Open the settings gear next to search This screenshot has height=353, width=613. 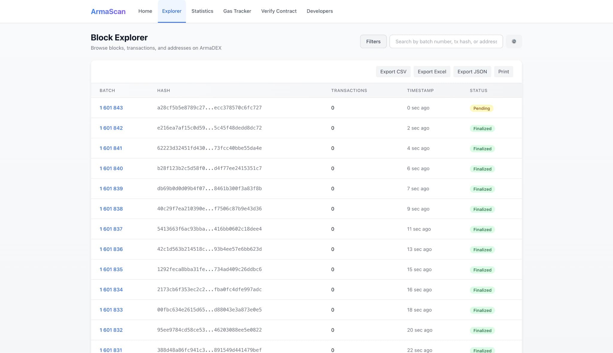pos(514,41)
